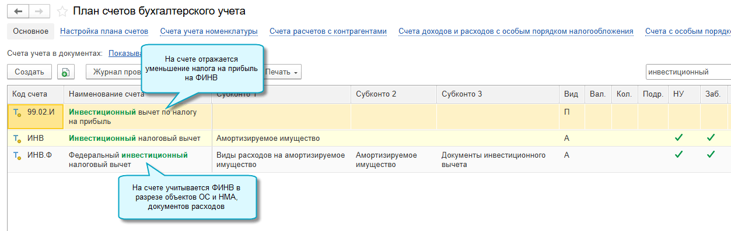Toggle Заб. checkmark in ИНВ row
This screenshot has width=731, height=231.
click(711, 138)
